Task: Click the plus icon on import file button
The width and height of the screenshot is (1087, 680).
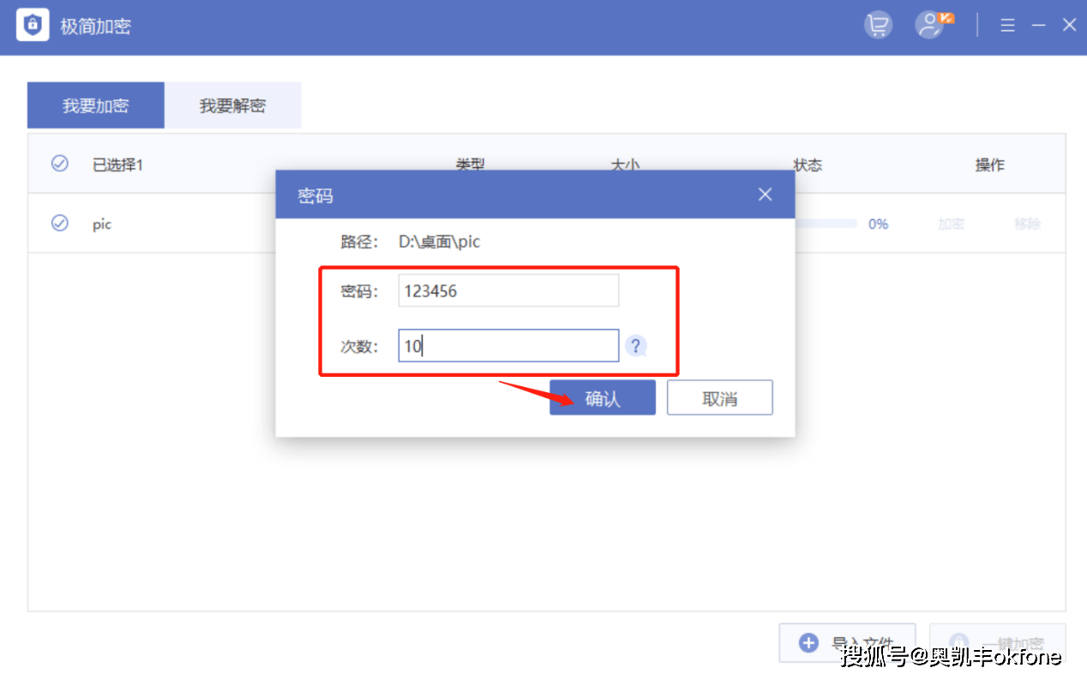Action: click(808, 643)
